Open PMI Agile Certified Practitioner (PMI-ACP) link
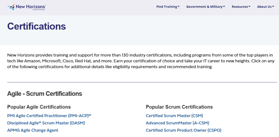The height and width of the screenshot is (137, 279). 49,116
